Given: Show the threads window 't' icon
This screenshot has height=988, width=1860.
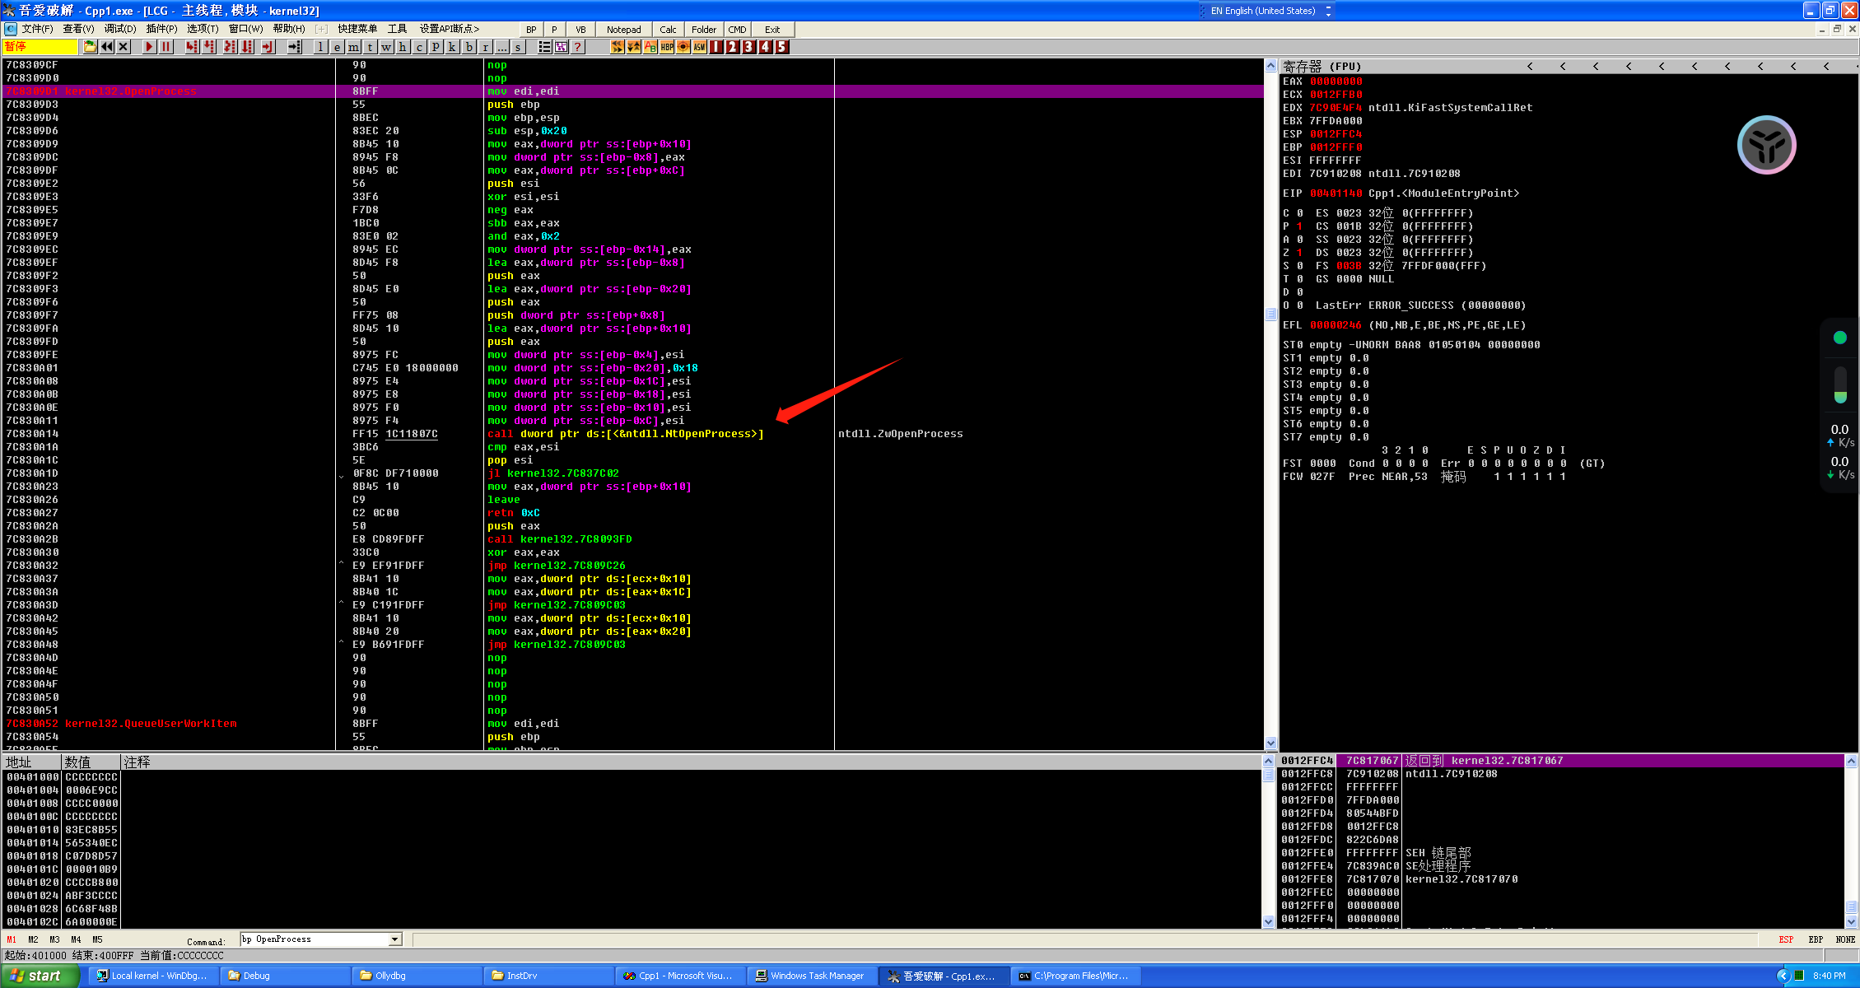Looking at the screenshot, I should coord(370,47).
